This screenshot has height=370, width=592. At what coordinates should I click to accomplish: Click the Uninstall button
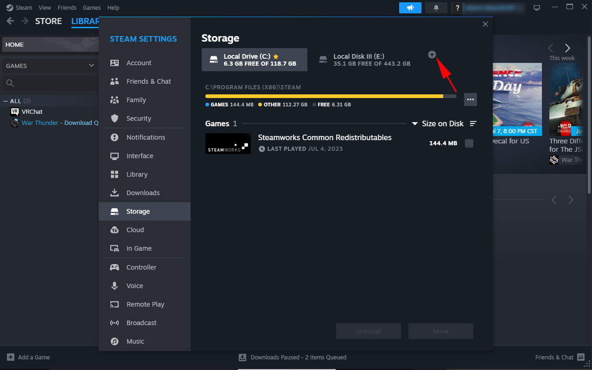click(369, 331)
